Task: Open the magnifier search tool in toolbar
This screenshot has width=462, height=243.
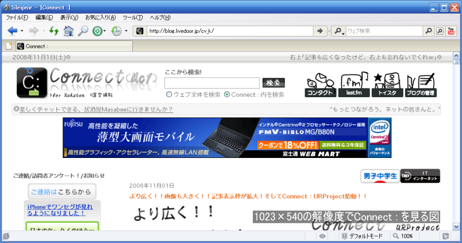Action: (83, 30)
